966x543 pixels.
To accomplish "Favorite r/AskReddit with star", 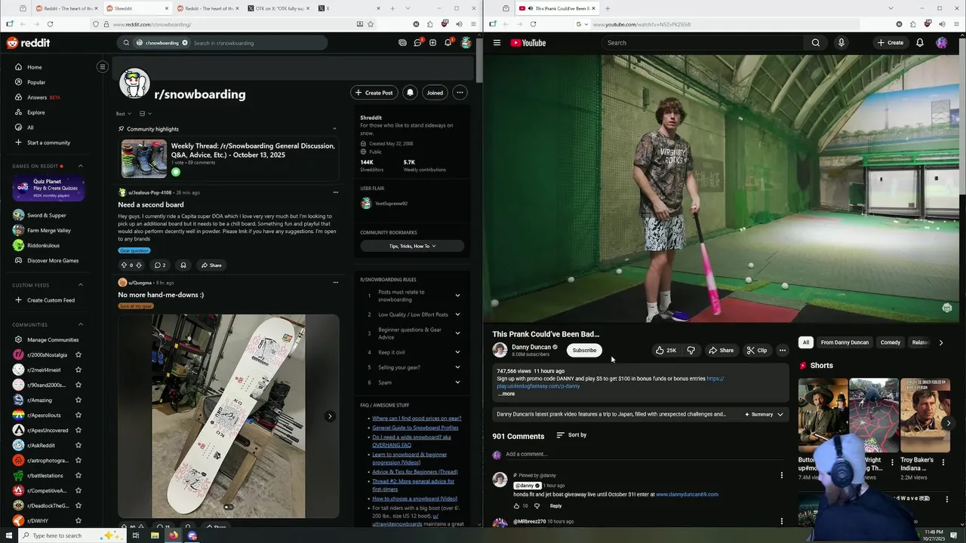I will click(x=78, y=446).
